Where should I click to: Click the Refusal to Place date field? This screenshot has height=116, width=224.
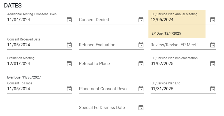pyautogui.click(x=108, y=63)
